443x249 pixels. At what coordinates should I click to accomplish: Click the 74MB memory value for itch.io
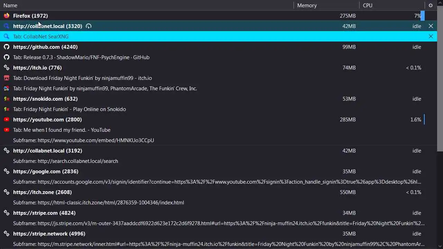[349, 67]
